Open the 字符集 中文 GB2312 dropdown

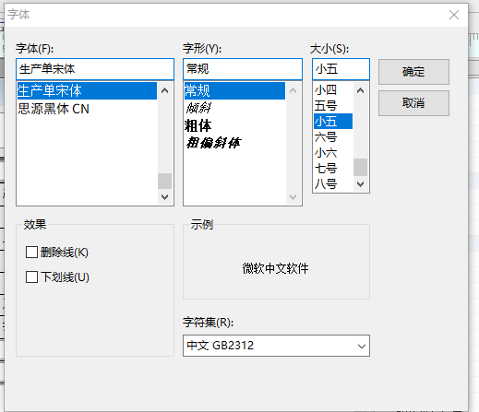tap(276, 346)
